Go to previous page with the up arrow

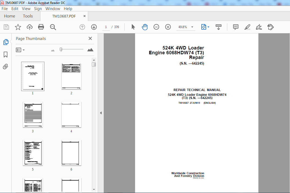pos(82,27)
